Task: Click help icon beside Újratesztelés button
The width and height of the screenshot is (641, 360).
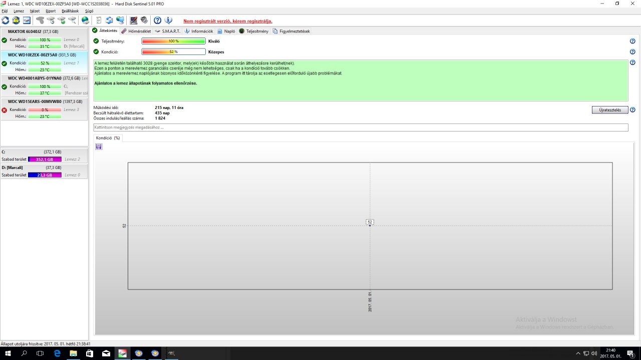Action: click(x=632, y=110)
